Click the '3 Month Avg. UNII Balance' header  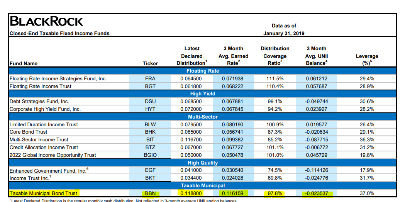(317, 56)
